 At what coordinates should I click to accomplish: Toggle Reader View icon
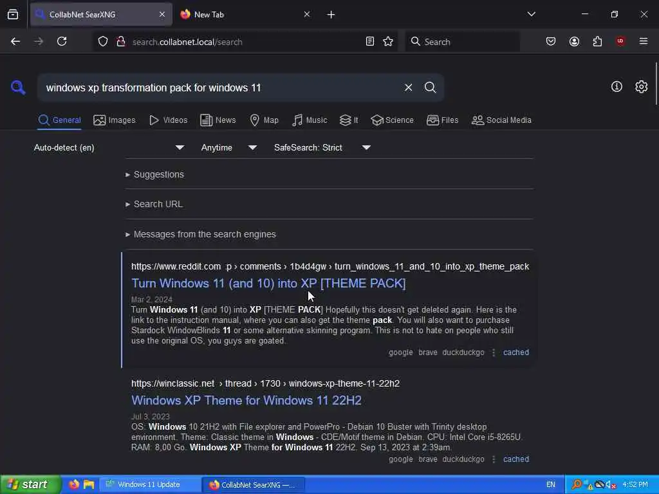[x=370, y=42]
